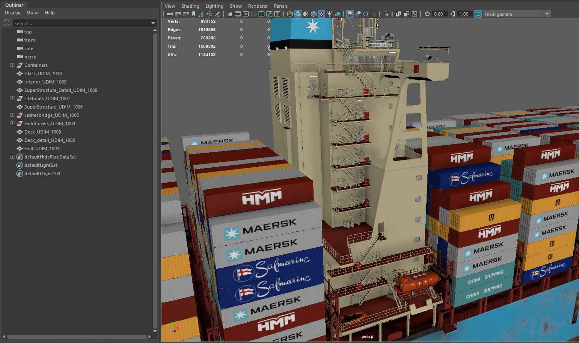Click the Exposure reset aperture icon
Viewport: 579px width, 343px height.
tap(427, 14)
